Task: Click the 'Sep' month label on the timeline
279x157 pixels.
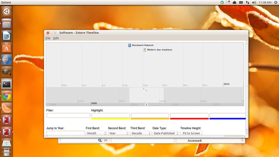Action: [x=145, y=85]
